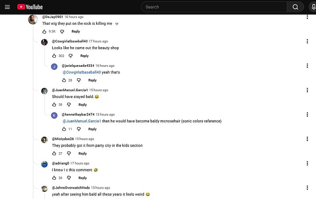316x199 pixels.
Task: Open the hamburger guide menu
Action: pyautogui.click(x=7, y=7)
